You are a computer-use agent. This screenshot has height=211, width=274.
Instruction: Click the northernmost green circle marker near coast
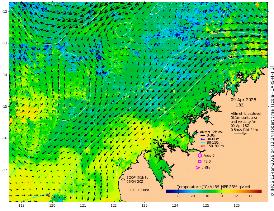(x=190, y=112)
